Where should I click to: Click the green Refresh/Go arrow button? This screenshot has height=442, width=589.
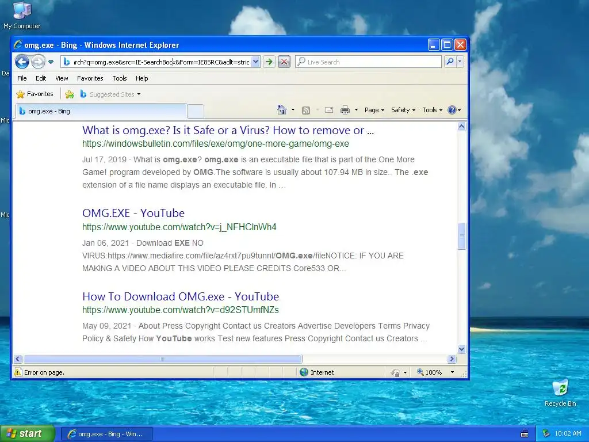tap(269, 62)
